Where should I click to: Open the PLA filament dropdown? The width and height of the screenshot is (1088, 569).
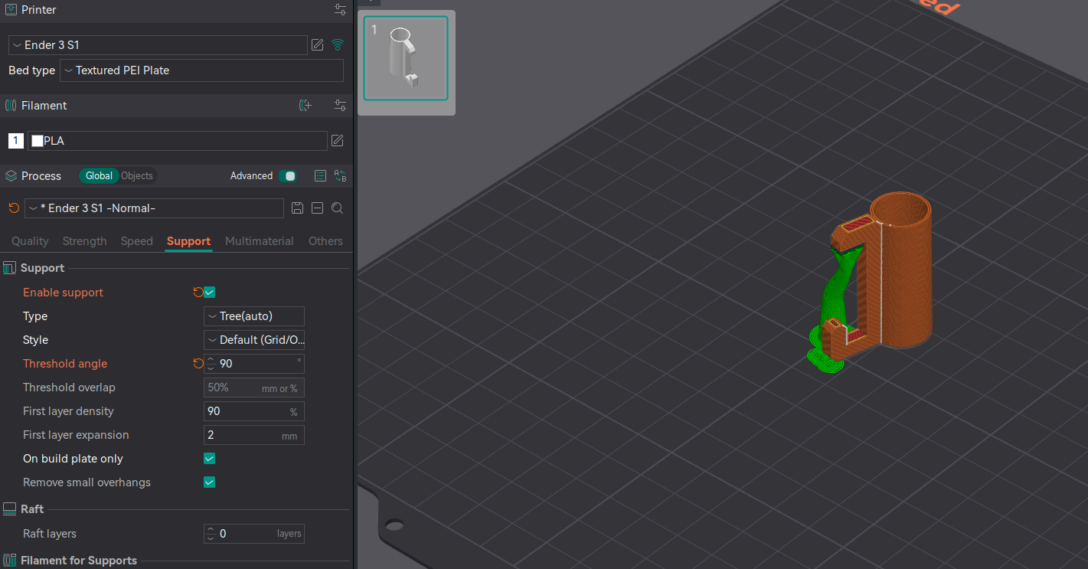pyautogui.click(x=178, y=141)
